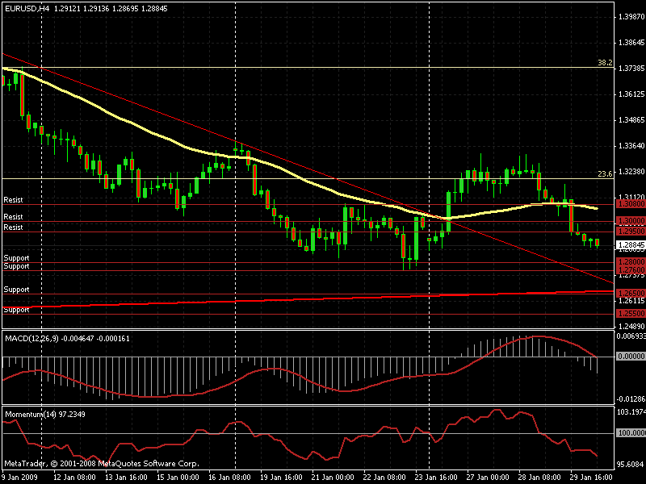Screen dimensions: 646x484
Task: Click the 23 Jan 16:00 time label
Action: point(436,478)
